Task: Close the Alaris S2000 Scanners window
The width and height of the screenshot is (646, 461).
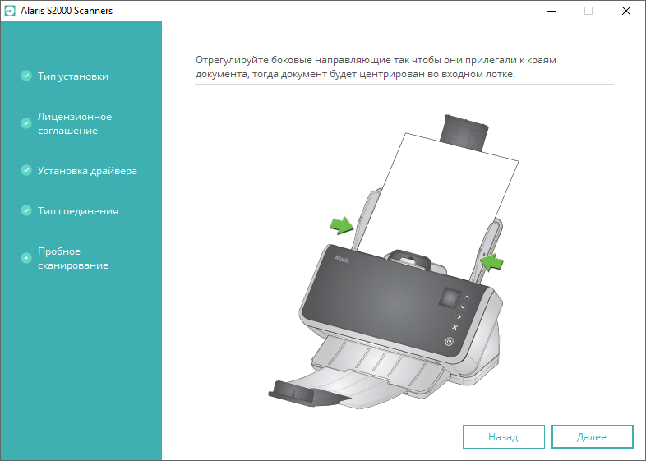Action: pos(626,11)
